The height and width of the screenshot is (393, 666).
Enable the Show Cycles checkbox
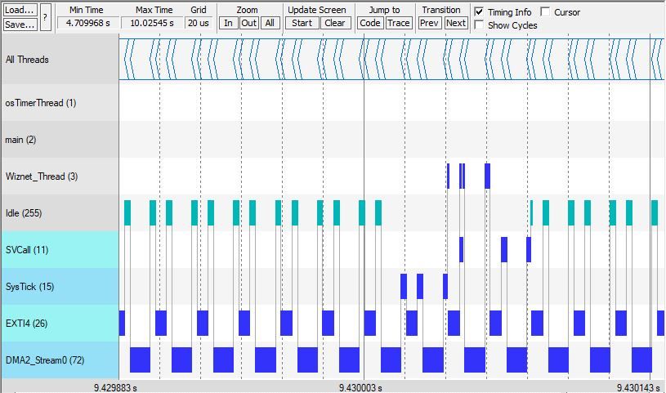click(479, 25)
